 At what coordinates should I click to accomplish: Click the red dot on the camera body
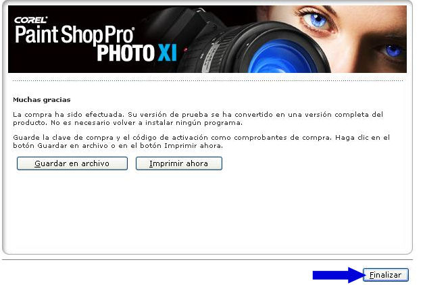[x=186, y=49]
